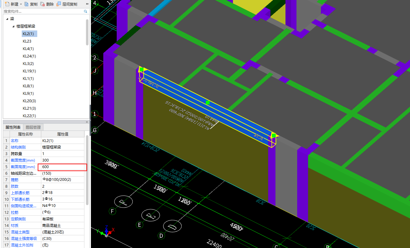
Task: Click the XYZ axis gizmo
Action: (x=106, y=231)
